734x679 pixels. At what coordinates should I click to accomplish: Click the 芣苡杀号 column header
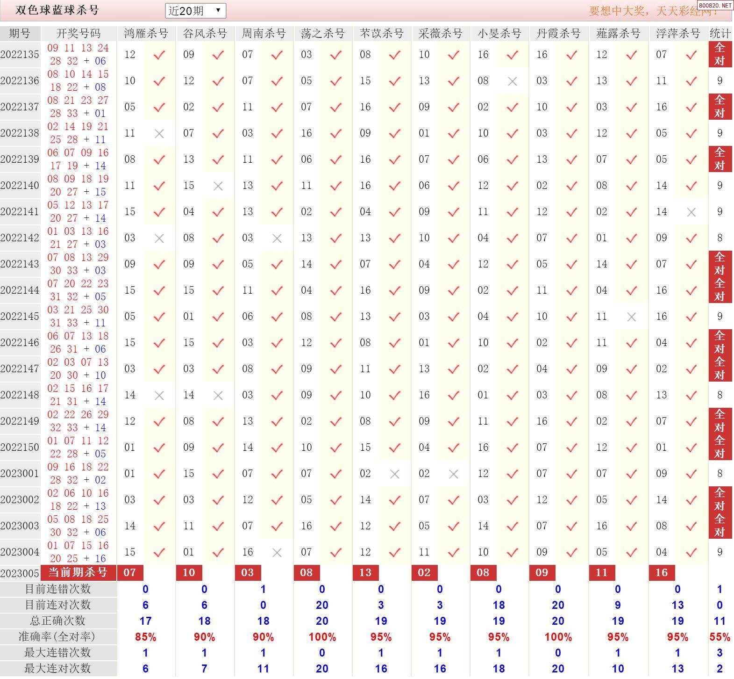(x=382, y=34)
